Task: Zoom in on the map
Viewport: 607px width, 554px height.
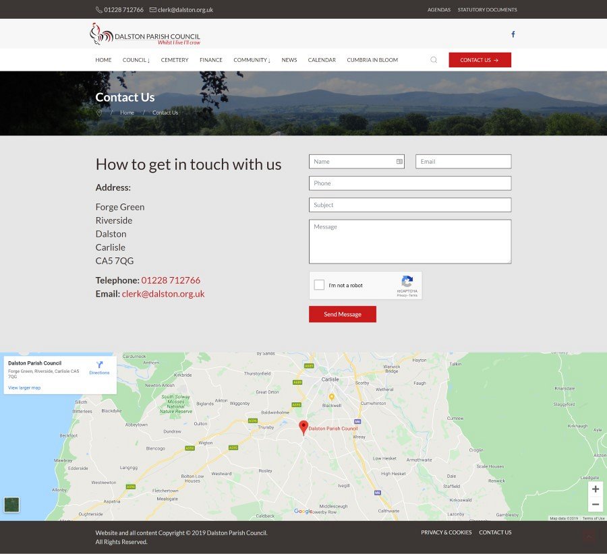Action: pos(595,489)
